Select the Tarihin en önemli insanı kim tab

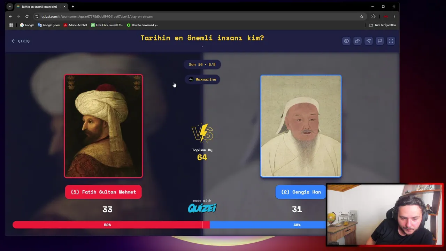click(41, 7)
